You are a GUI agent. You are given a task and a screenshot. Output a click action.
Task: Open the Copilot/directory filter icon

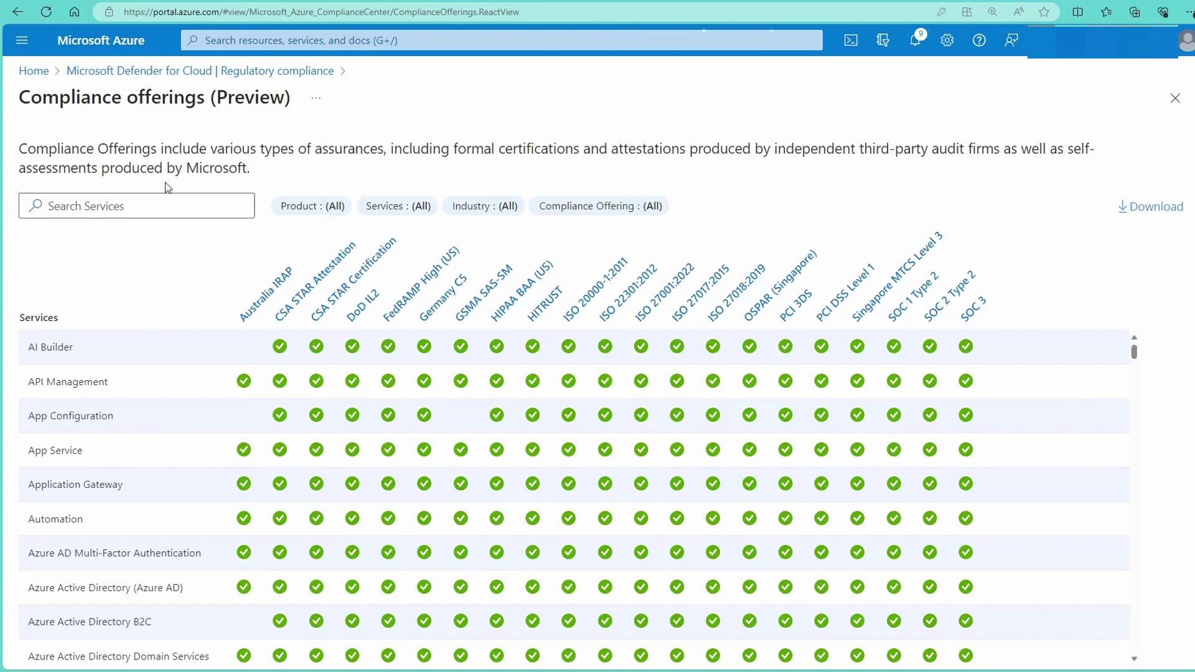click(883, 40)
